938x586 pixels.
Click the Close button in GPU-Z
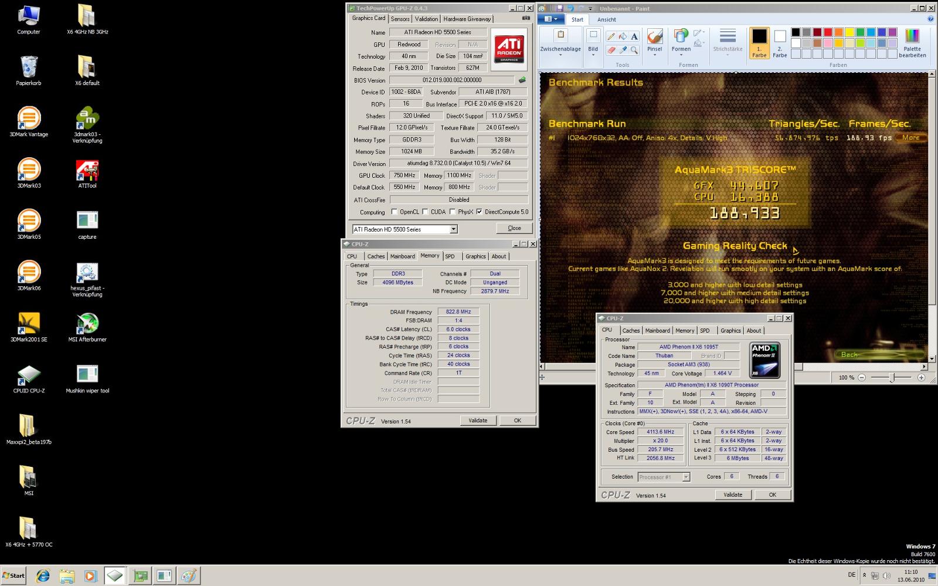[514, 228]
